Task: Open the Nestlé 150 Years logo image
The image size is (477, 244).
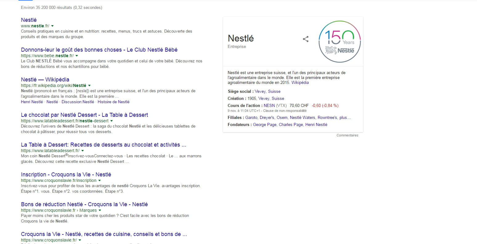Action: tap(339, 41)
